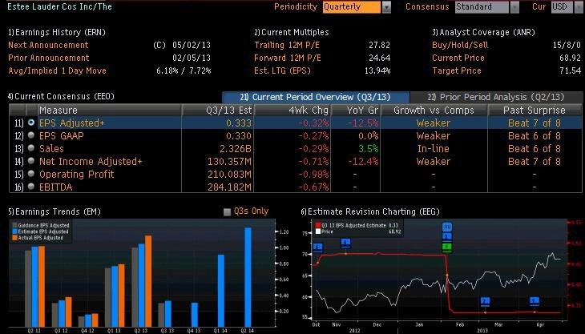Click the blue event flag above April
585x334 pixels.
coord(535,301)
